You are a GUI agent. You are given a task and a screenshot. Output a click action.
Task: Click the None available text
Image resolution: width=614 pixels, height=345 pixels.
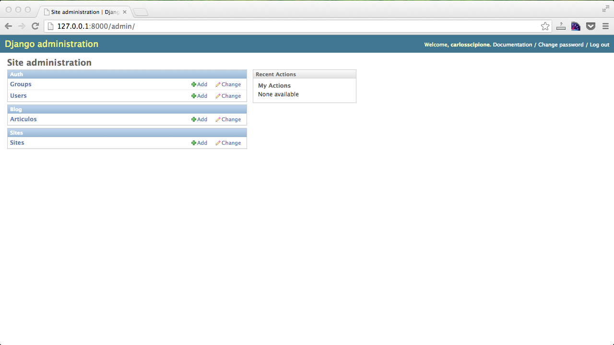click(278, 94)
